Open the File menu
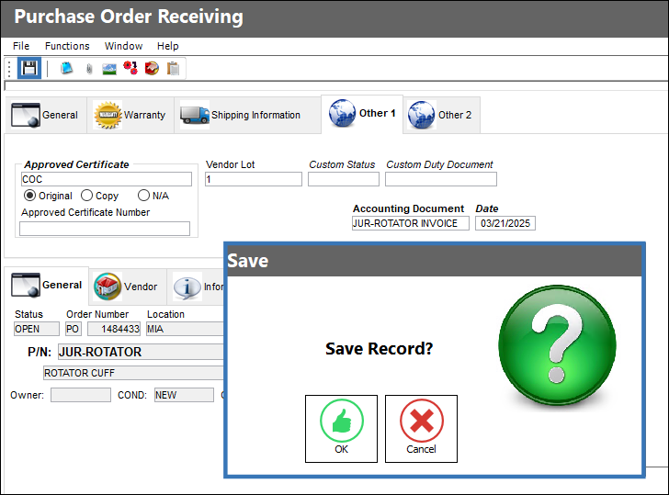This screenshot has height=495, width=669. point(21,46)
